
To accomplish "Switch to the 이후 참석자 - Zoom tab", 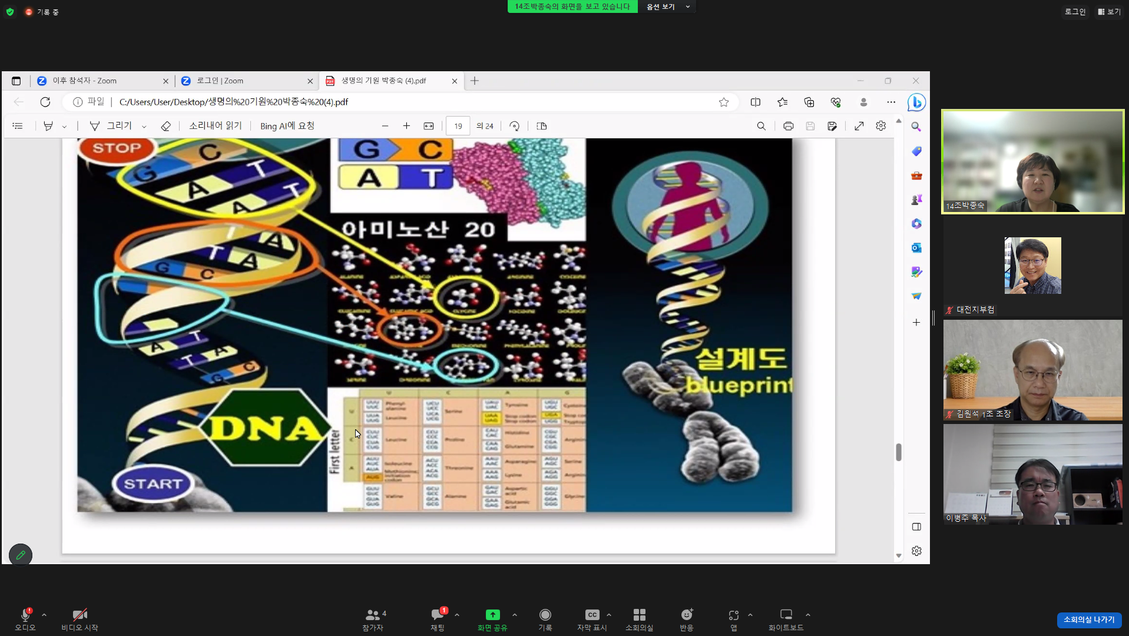I will [x=102, y=81].
